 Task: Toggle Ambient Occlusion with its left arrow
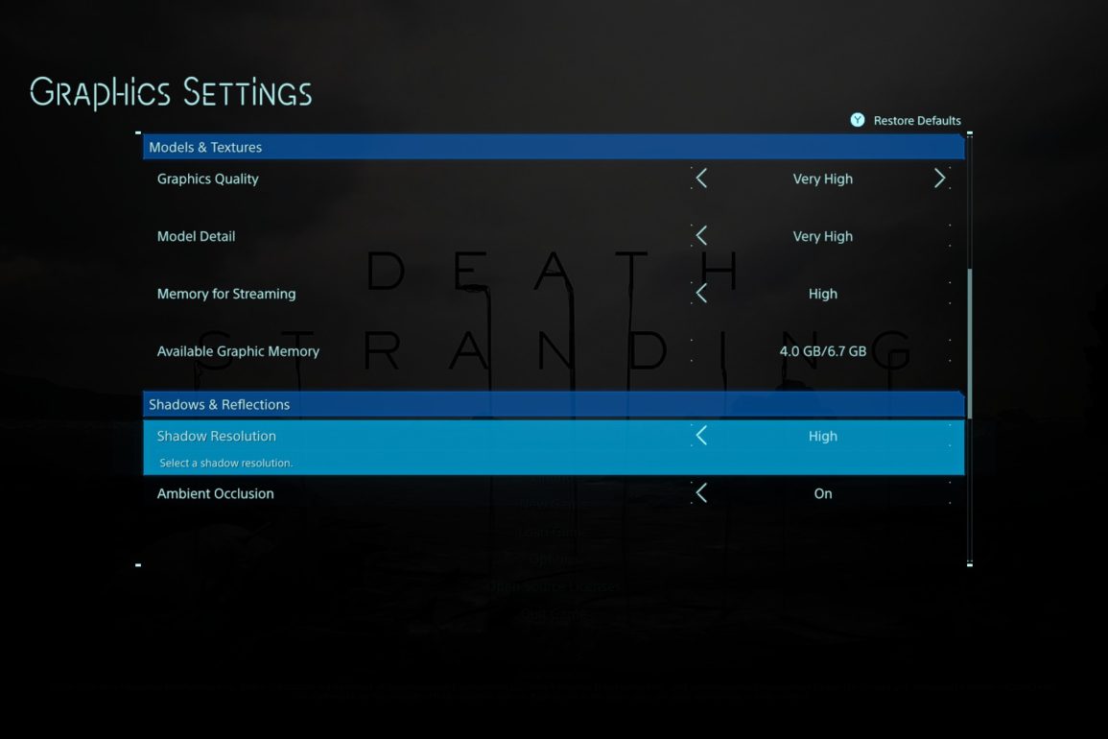click(701, 493)
